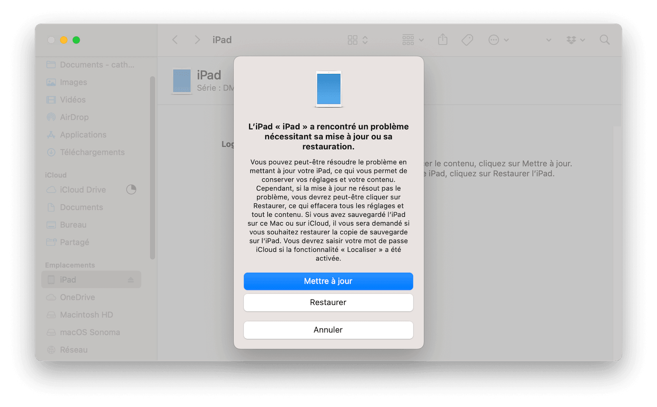The width and height of the screenshot is (657, 407).
Task: Open Bureau in the sidebar
Action: 91,225
